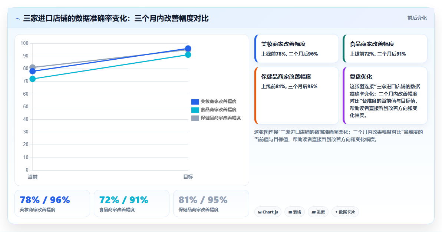Click the 50 tick on the y-axis
This screenshot has width=442, height=232.
click(26, 107)
